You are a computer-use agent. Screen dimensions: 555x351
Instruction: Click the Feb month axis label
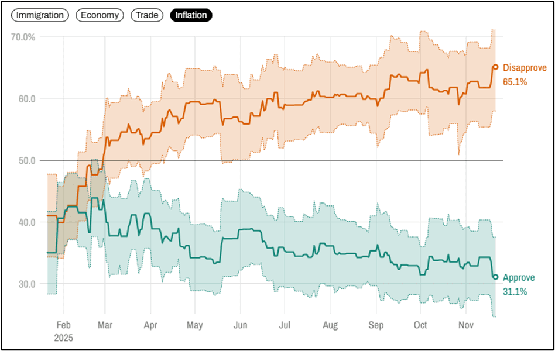click(x=63, y=324)
